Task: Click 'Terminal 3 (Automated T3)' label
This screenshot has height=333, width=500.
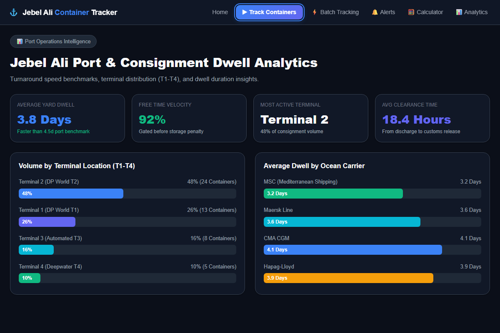Action: [50, 239]
